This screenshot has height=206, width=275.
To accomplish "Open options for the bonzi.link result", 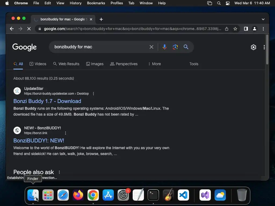I will pos(66,133).
